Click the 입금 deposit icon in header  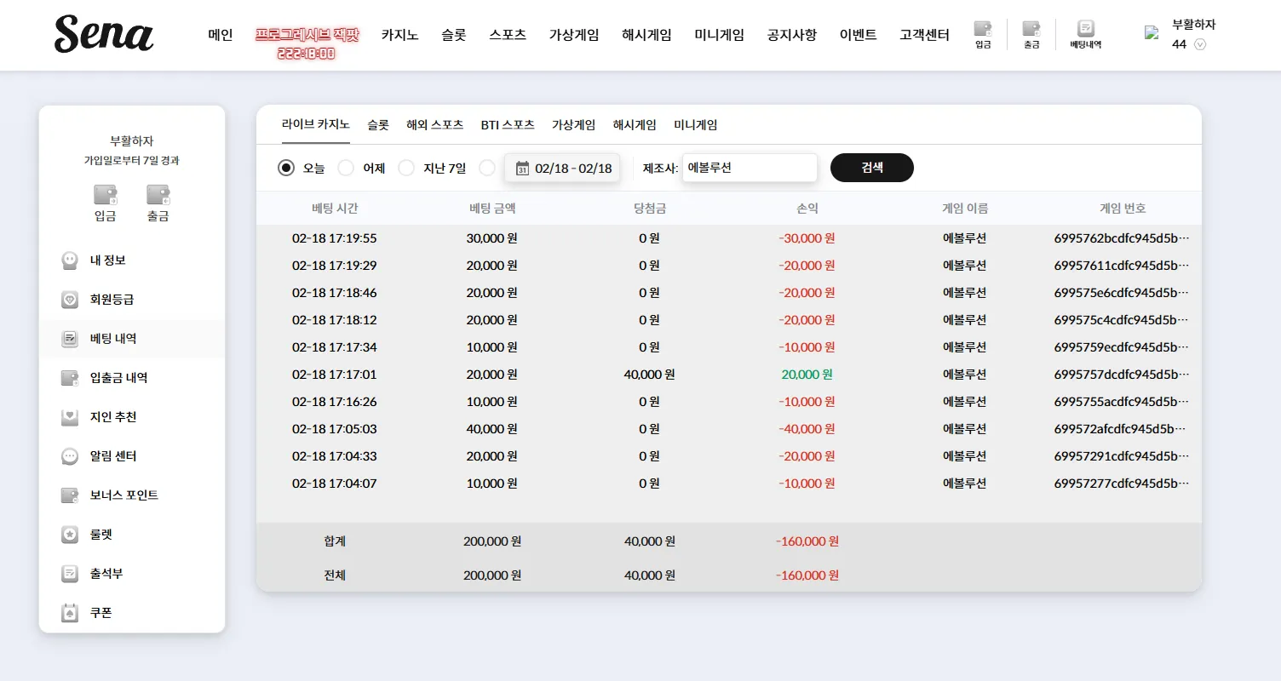(983, 29)
